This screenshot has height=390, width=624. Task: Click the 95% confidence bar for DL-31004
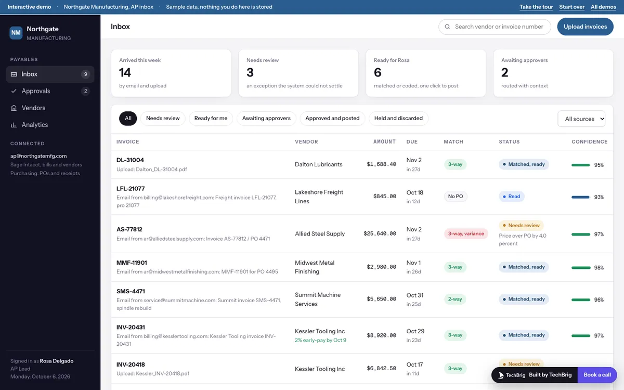580,165
